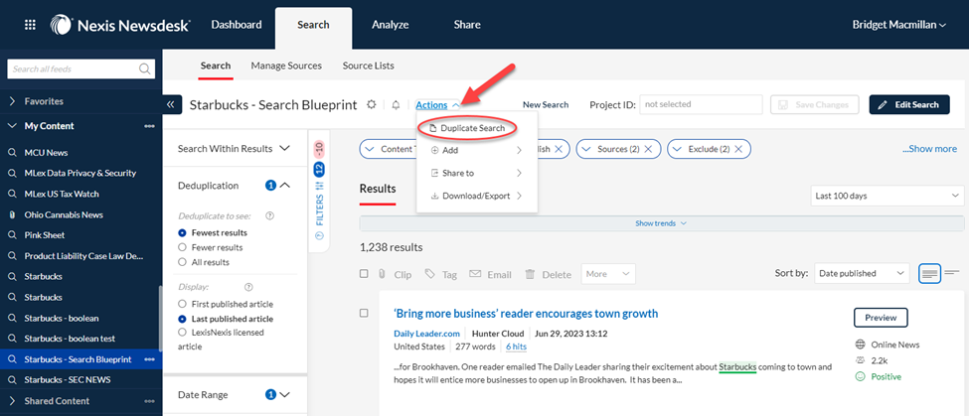Click the pencil Edit Search button
The image size is (969, 416).
pyautogui.click(x=909, y=105)
